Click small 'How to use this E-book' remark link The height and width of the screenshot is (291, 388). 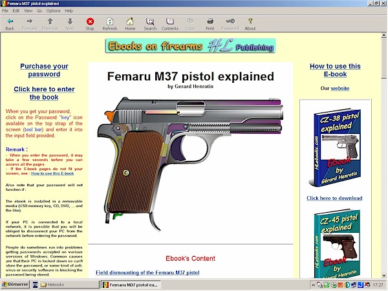coord(52,173)
